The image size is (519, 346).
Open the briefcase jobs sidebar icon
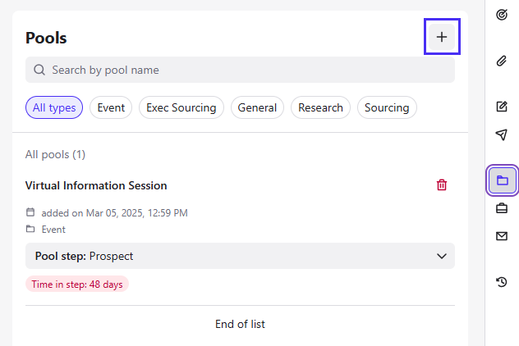(502, 208)
